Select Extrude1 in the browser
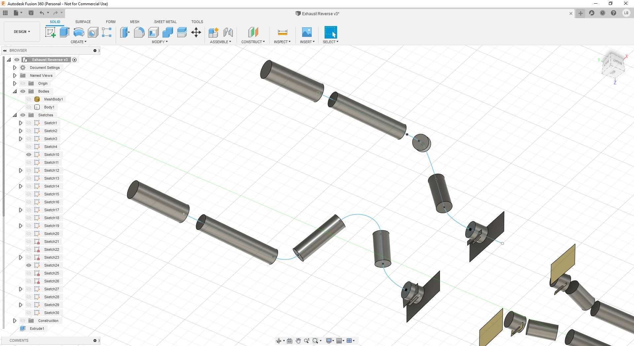Image resolution: width=634 pixels, height=346 pixels. [37, 329]
